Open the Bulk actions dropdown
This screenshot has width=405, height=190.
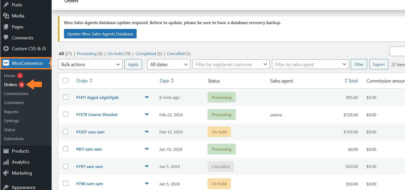point(90,64)
